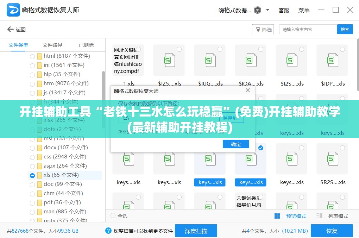
Task: Select the docx (107 files) radio
Action: click(32, 148)
